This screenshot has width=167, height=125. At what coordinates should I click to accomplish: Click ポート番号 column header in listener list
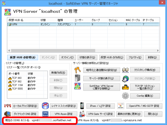pyautogui.click(x=17, y=74)
